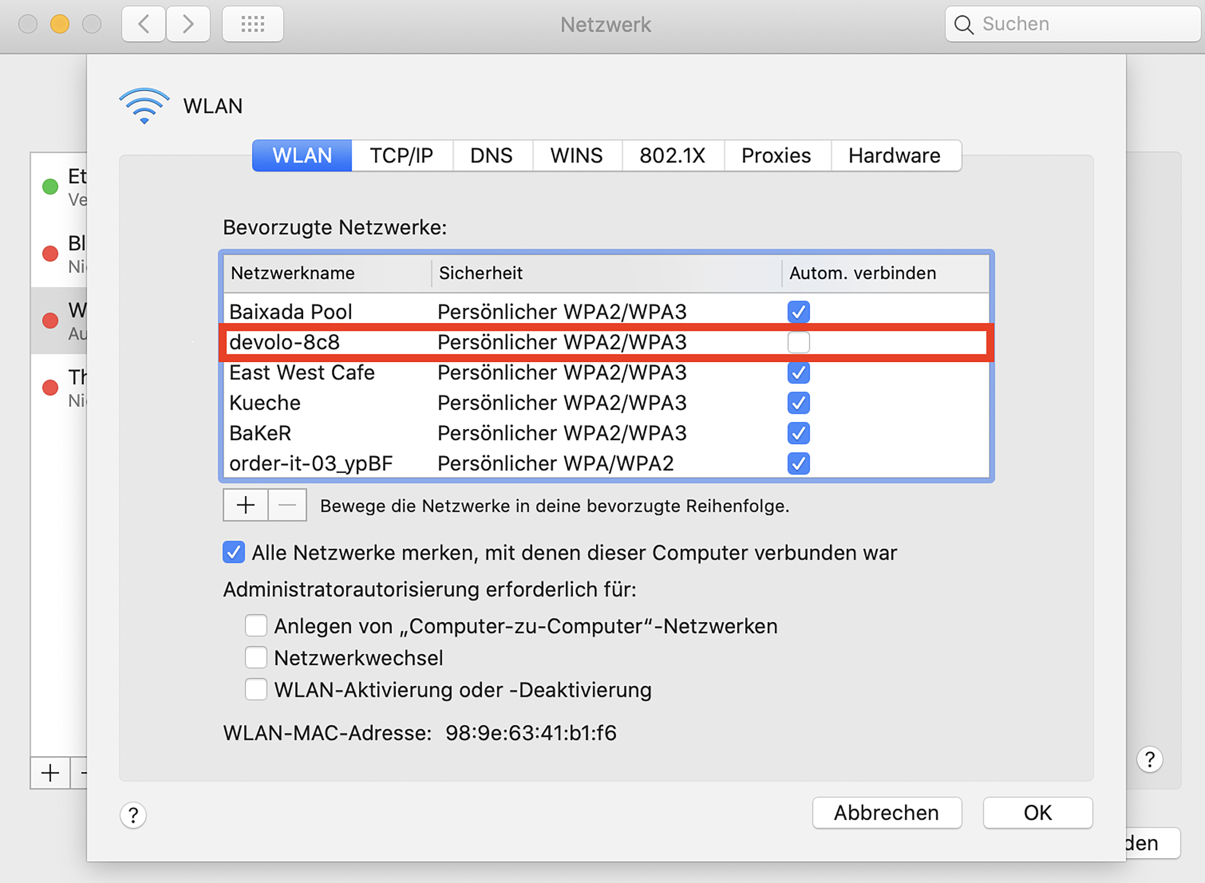Click the right-side help question mark

coord(1150,759)
